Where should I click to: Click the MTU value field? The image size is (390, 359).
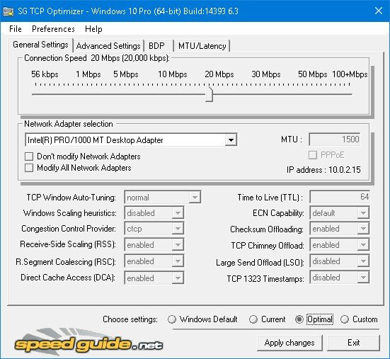tap(335, 139)
